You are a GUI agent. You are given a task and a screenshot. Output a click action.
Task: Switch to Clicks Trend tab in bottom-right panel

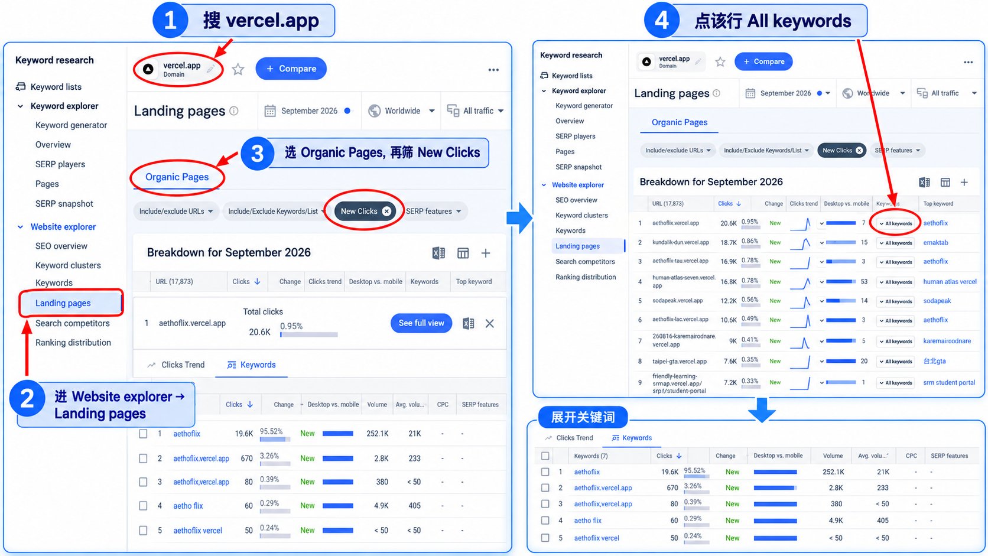[x=569, y=438]
